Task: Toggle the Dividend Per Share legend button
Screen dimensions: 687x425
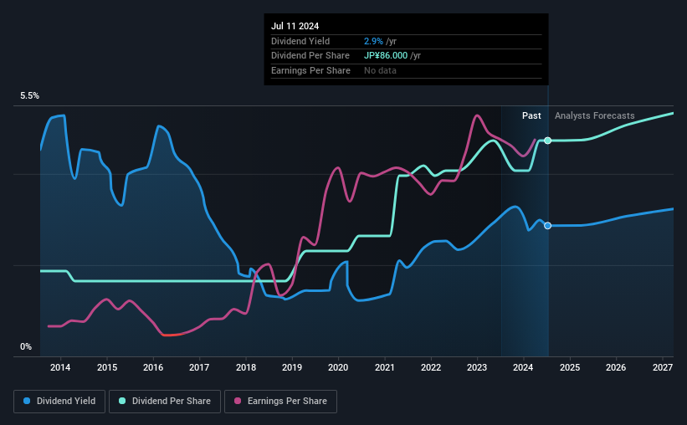Action: coord(165,402)
